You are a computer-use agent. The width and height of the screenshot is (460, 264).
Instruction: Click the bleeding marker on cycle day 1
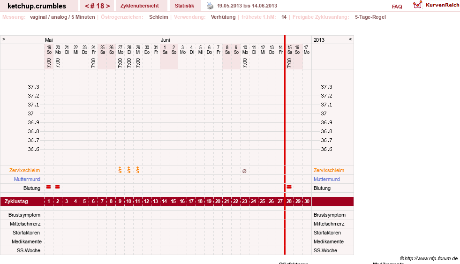click(49, 187)
